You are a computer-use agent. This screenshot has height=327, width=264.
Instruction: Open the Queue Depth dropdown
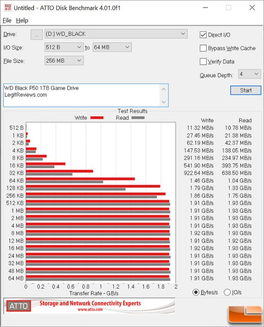249,74
